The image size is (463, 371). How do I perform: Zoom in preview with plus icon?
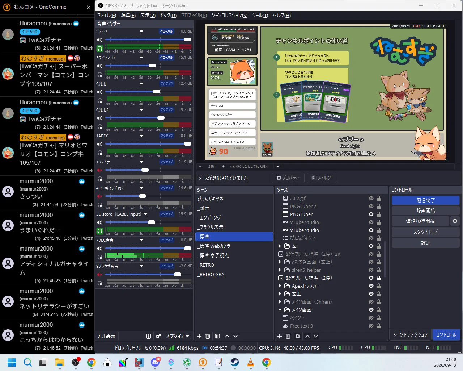pos(223,167)
